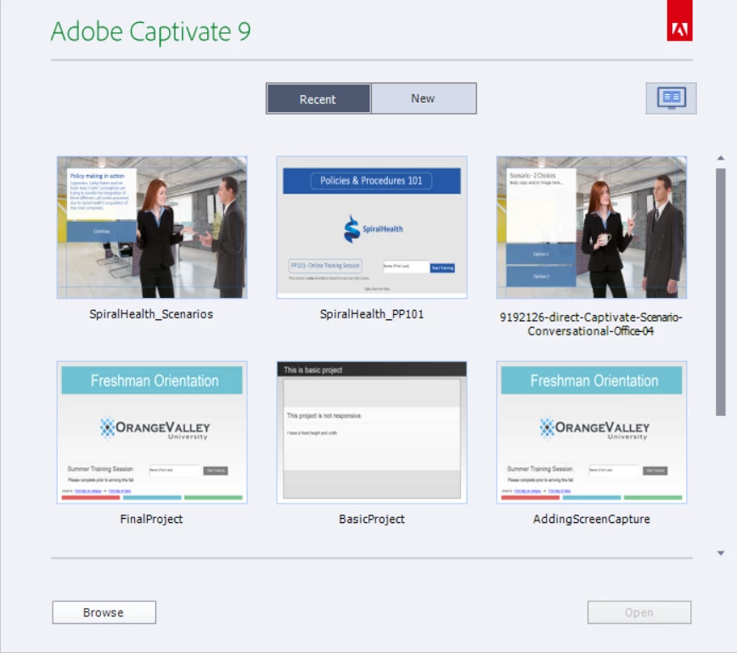Click the resources monitor icon button
737x653 pixels.
click(x=671, y=99)
